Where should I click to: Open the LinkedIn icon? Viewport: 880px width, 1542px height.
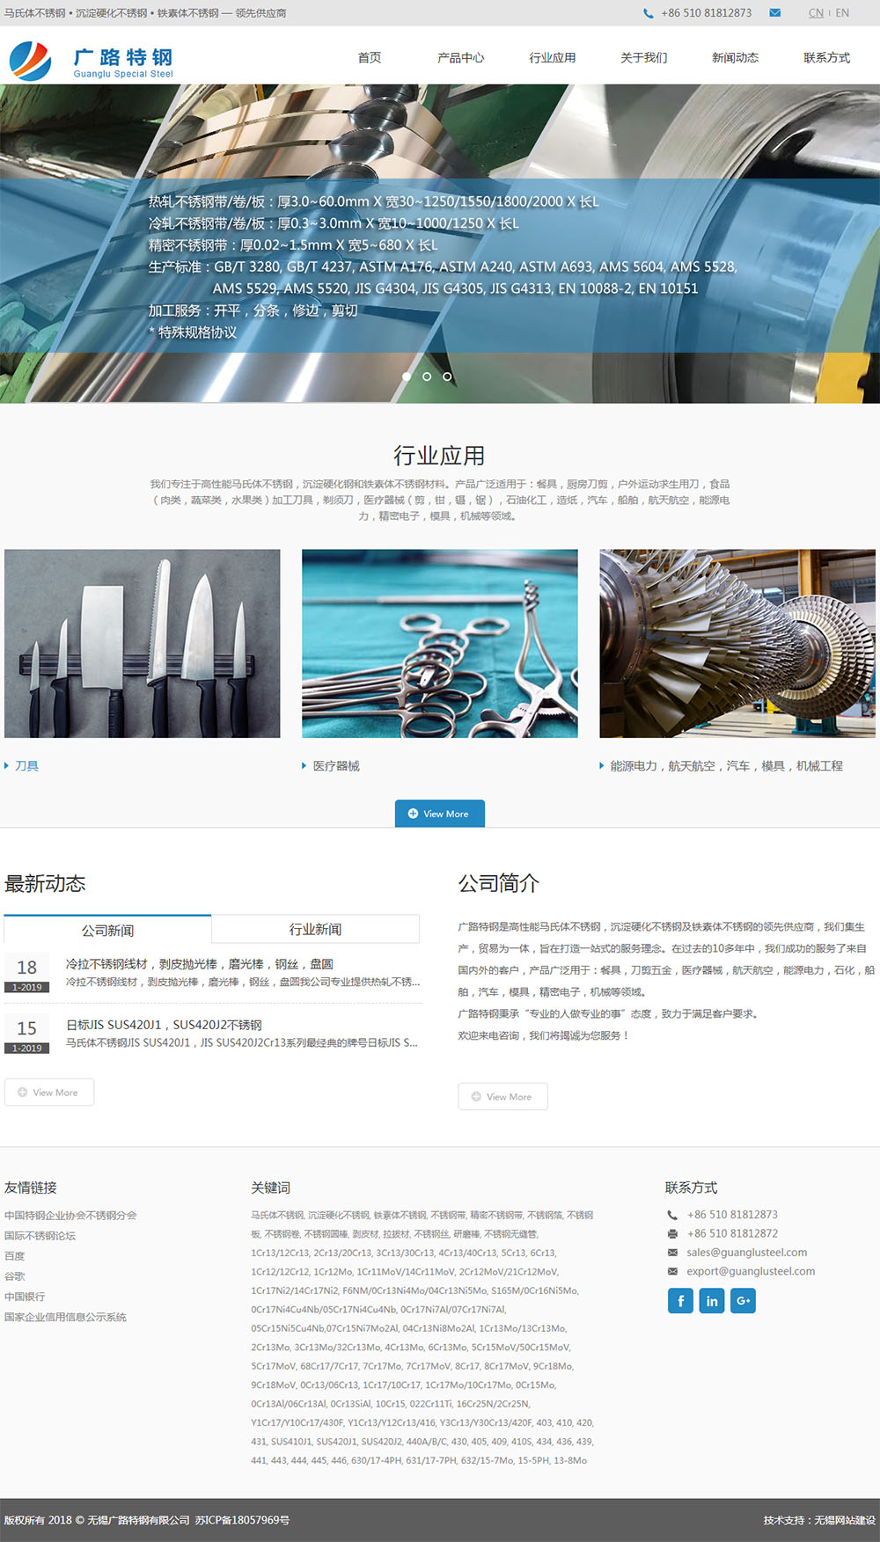point(712,1301)
